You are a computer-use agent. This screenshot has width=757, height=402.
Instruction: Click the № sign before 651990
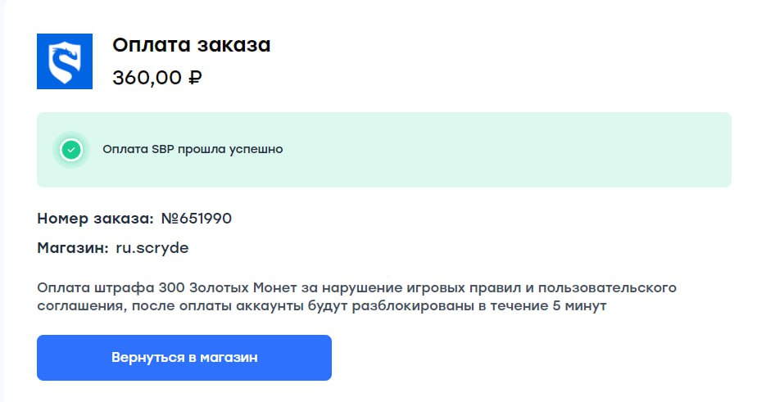point(170,219)
